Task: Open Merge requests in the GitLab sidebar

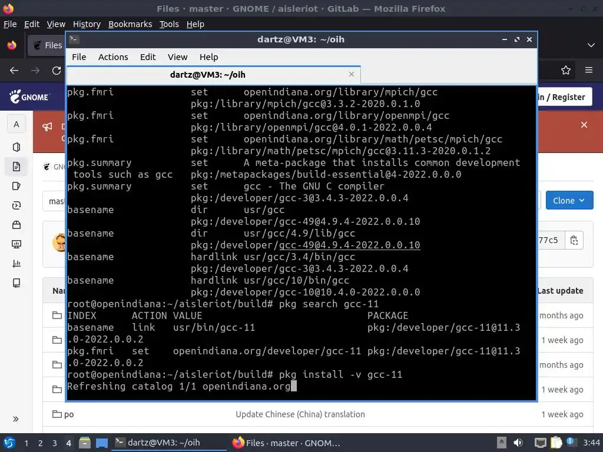Action: [x=16, y=205]
